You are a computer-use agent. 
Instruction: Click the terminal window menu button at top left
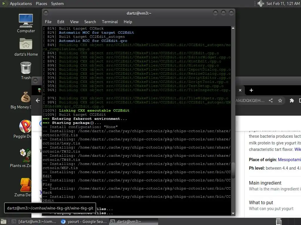(x=46, y=13)
